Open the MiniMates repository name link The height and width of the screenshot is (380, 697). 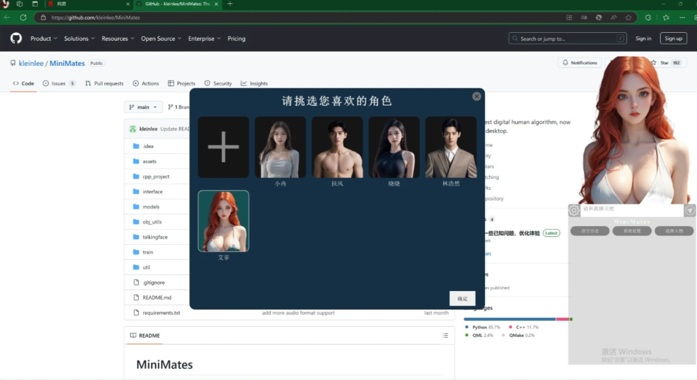pos(67,63)
